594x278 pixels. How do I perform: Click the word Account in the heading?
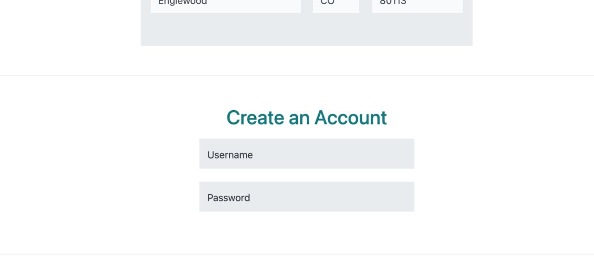[x=350, y=118]
